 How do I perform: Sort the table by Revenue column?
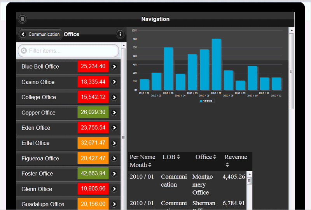(236, 161)
